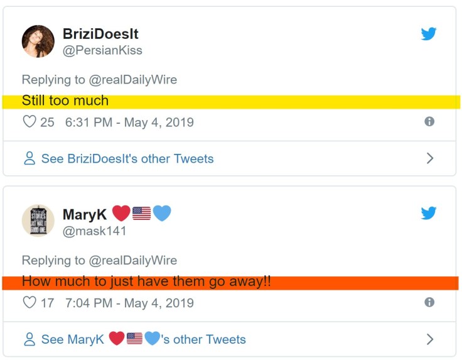
Task: Expand chevron for BriziDoesIt's other Tweets
Action: [430, 159]
